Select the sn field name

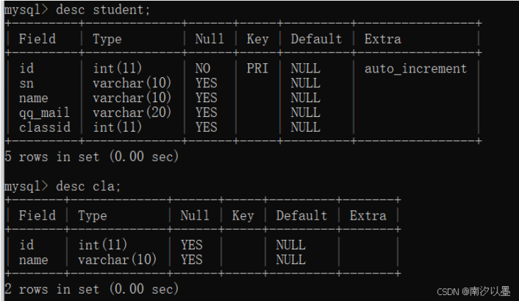pyautogui.click(x=26, y=83)
